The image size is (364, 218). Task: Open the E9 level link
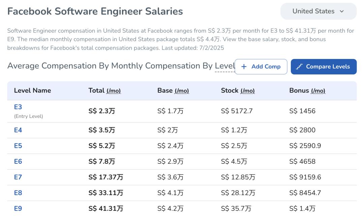pyautogui.click(x=18, y=209)
